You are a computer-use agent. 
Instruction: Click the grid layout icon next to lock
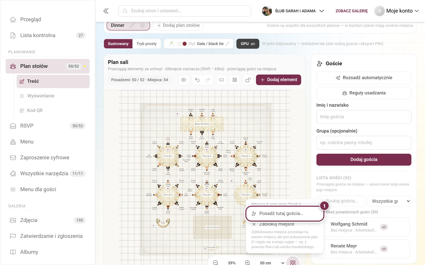coord(235,80)
